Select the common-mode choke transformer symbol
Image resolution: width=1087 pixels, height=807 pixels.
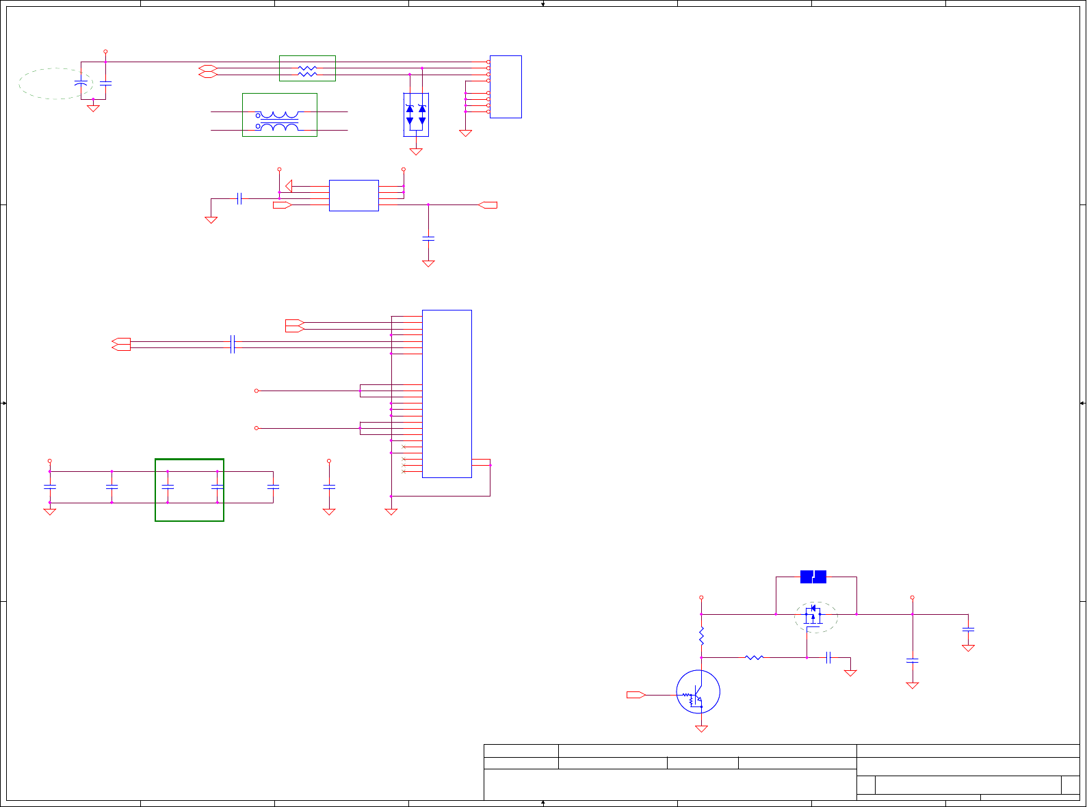tap(279, 121)
